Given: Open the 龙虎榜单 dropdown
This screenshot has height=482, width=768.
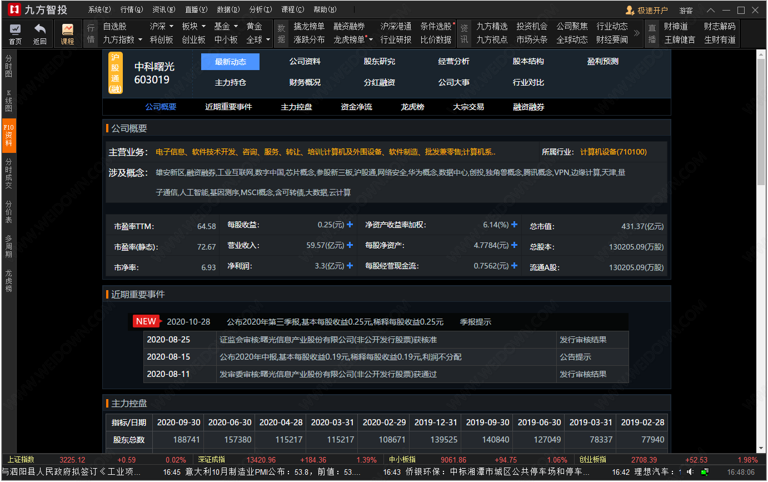Looking at the screenshot, I should pyautogui.click(x=353, y=39).
